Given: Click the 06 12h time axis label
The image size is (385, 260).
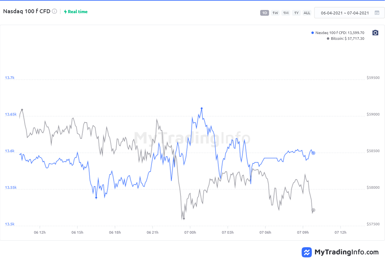Looking at the screenshot, I should click(x=40, y=232).
